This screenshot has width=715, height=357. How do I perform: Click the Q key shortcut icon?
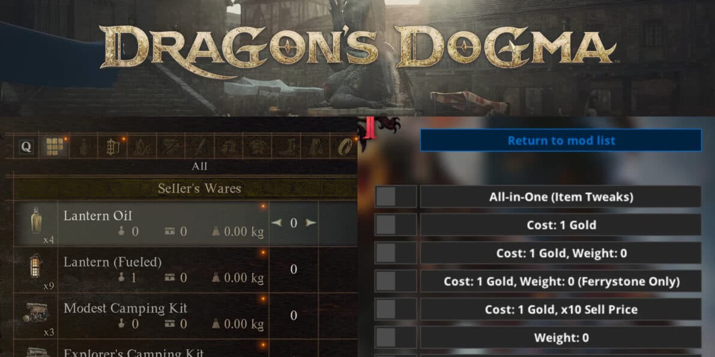[x=26, y=146]
